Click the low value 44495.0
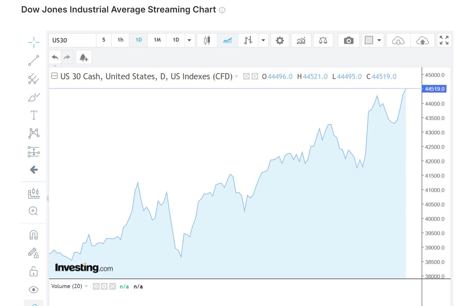467x306 pixels. (349, 77)
